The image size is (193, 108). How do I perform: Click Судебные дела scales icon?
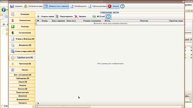[13, 58]
